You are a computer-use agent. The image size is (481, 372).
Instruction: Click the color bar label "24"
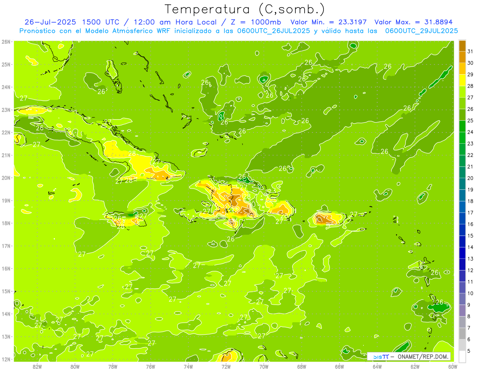[470, 132]
